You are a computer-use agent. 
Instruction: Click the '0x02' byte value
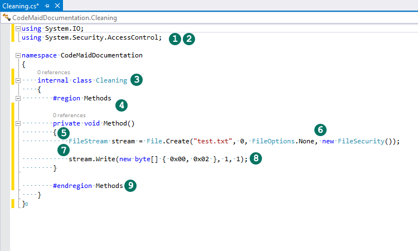click(x=201, y=159)
